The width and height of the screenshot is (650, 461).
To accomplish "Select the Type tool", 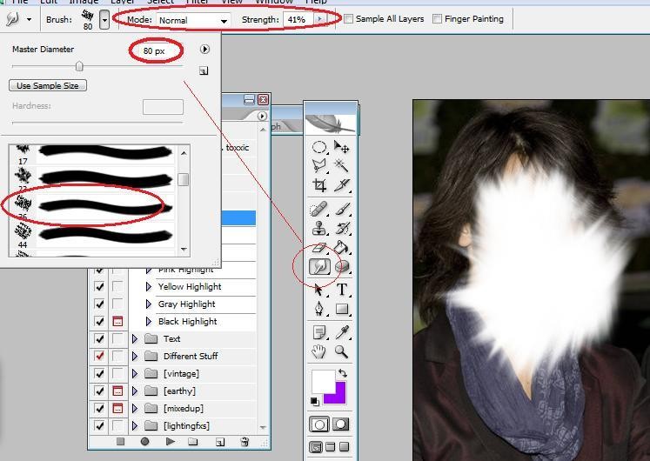I will click(x=342, y=290).
